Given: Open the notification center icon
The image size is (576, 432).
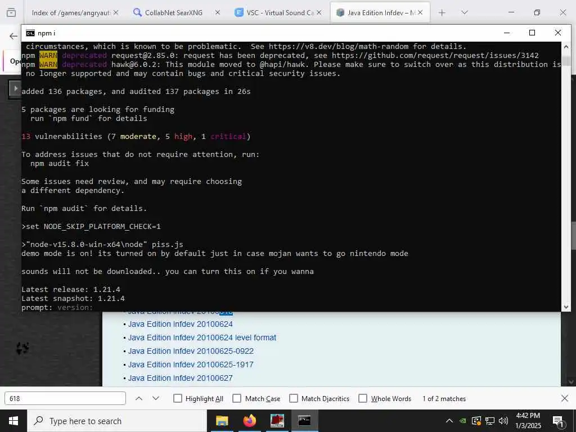Looking at the screenshot, I should click(557, 421).
